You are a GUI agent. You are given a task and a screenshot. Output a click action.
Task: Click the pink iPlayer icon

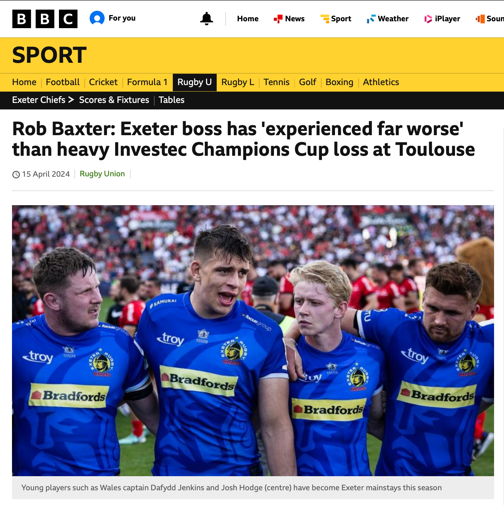coord(428,19)
